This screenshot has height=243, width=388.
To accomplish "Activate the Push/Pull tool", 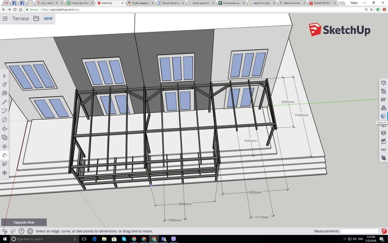I will click(x=5, y=129).
